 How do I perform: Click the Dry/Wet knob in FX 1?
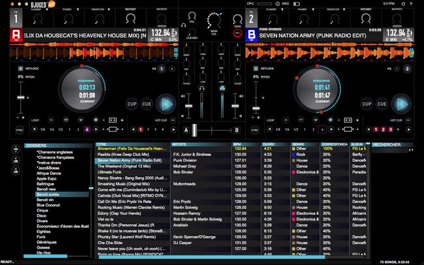click(x=130, y=18)
